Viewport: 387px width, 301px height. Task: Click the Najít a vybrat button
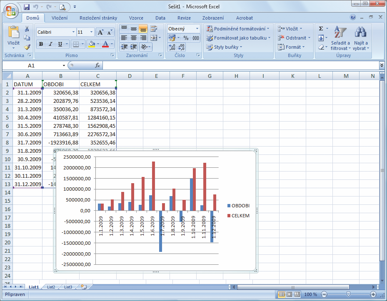(361, 38)
